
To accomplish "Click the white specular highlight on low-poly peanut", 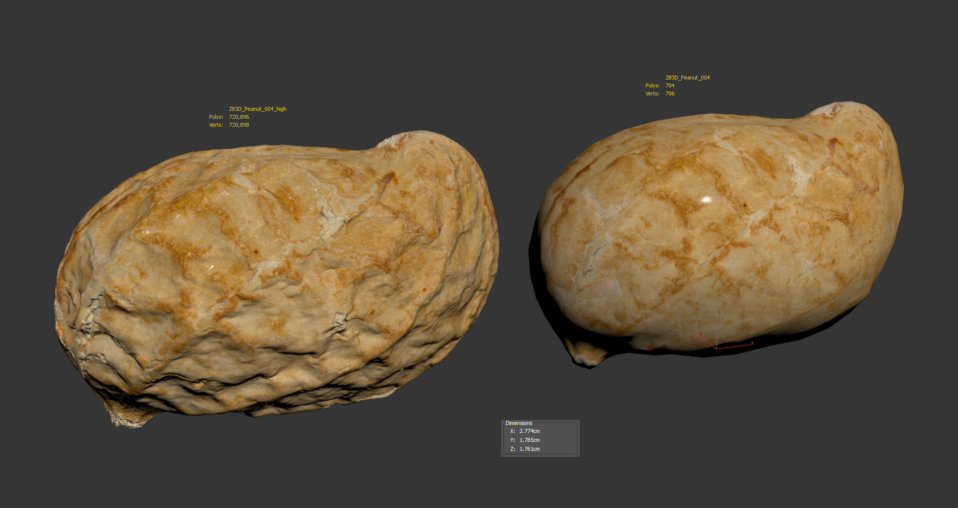I will (x=706, y=200).
